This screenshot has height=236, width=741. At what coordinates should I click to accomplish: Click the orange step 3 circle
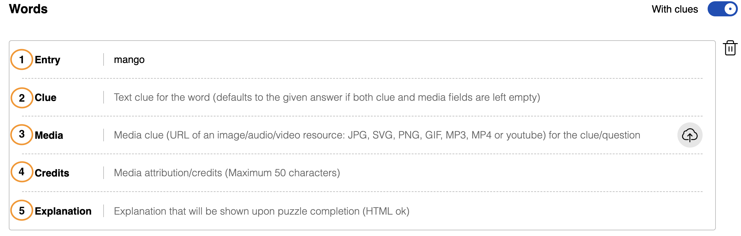pyautogui.click(x=22, y=135)
